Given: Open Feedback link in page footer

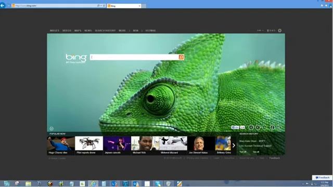Looking at the screenshot, I should coord(274,158).
